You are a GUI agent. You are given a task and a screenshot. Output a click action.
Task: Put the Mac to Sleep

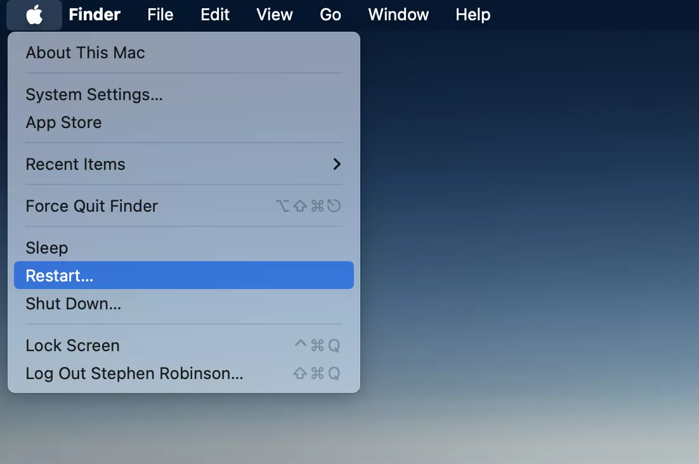pos(184,248)
